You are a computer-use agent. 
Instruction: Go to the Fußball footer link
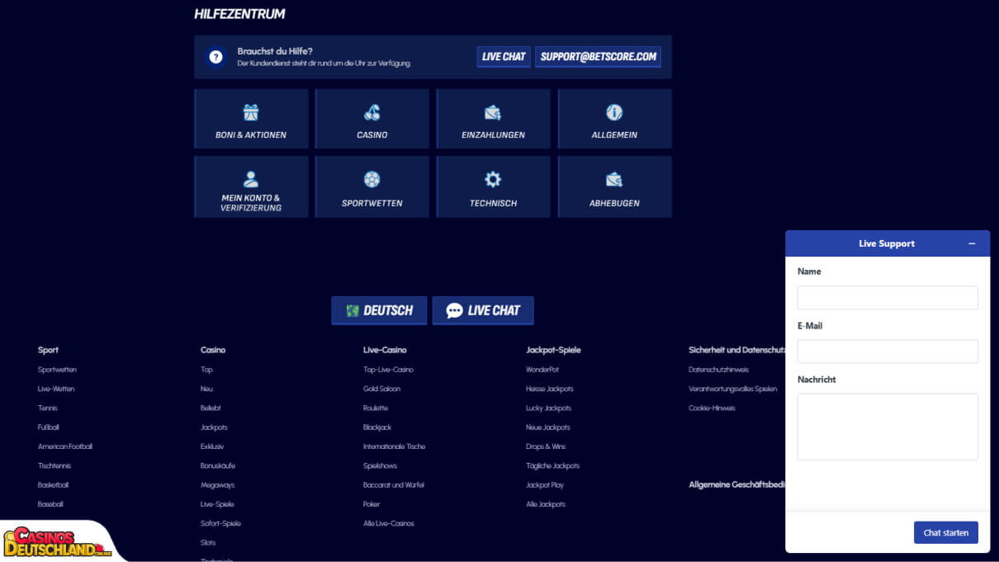click(49, 427)
